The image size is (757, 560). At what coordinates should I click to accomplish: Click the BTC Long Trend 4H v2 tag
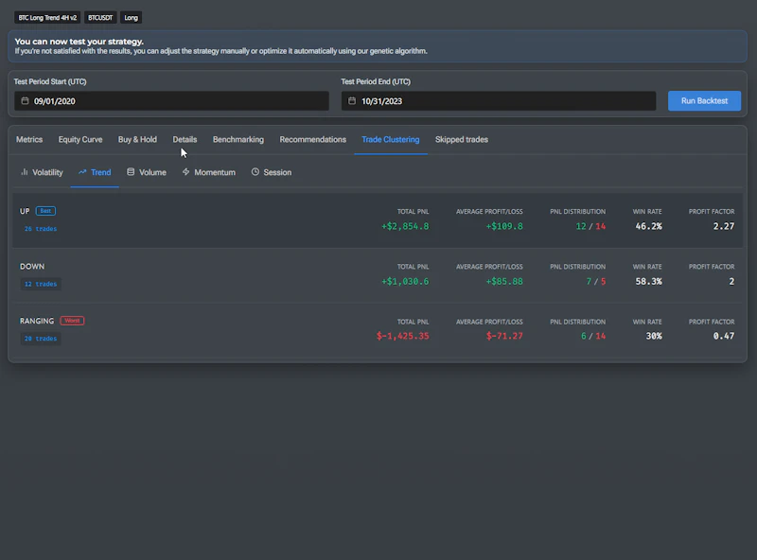[47, 18]
